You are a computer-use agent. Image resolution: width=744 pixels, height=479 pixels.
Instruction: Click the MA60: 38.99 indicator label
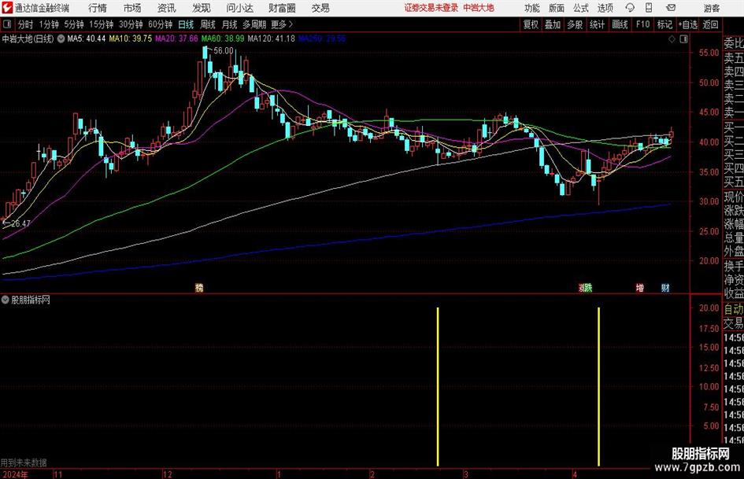[223, 39]
